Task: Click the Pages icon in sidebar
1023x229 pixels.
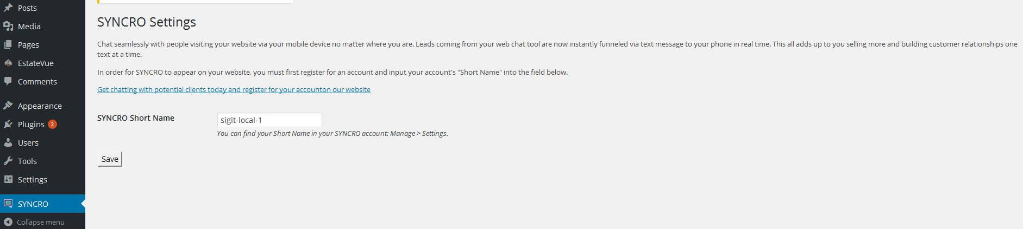Action: pyautogui.click(x=8, y=44)
